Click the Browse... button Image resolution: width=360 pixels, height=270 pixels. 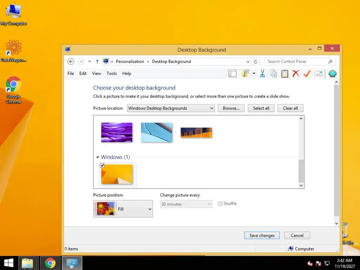(231, 108)
